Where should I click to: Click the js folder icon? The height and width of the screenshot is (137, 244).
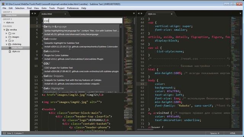click(x=10, y=41)
